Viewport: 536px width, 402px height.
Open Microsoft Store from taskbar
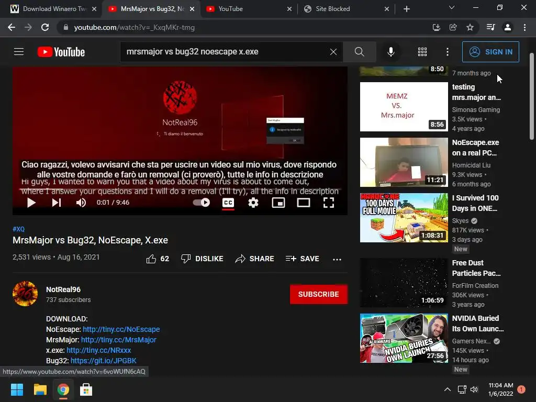(x=86, y=389)
